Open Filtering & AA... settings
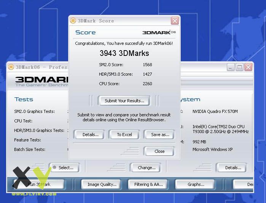The width and height of the screenshot is (266, 203). pos(148,184)
